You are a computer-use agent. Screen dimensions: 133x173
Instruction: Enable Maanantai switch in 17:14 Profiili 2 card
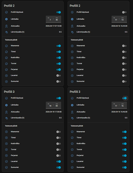click(x=124, y=46)
